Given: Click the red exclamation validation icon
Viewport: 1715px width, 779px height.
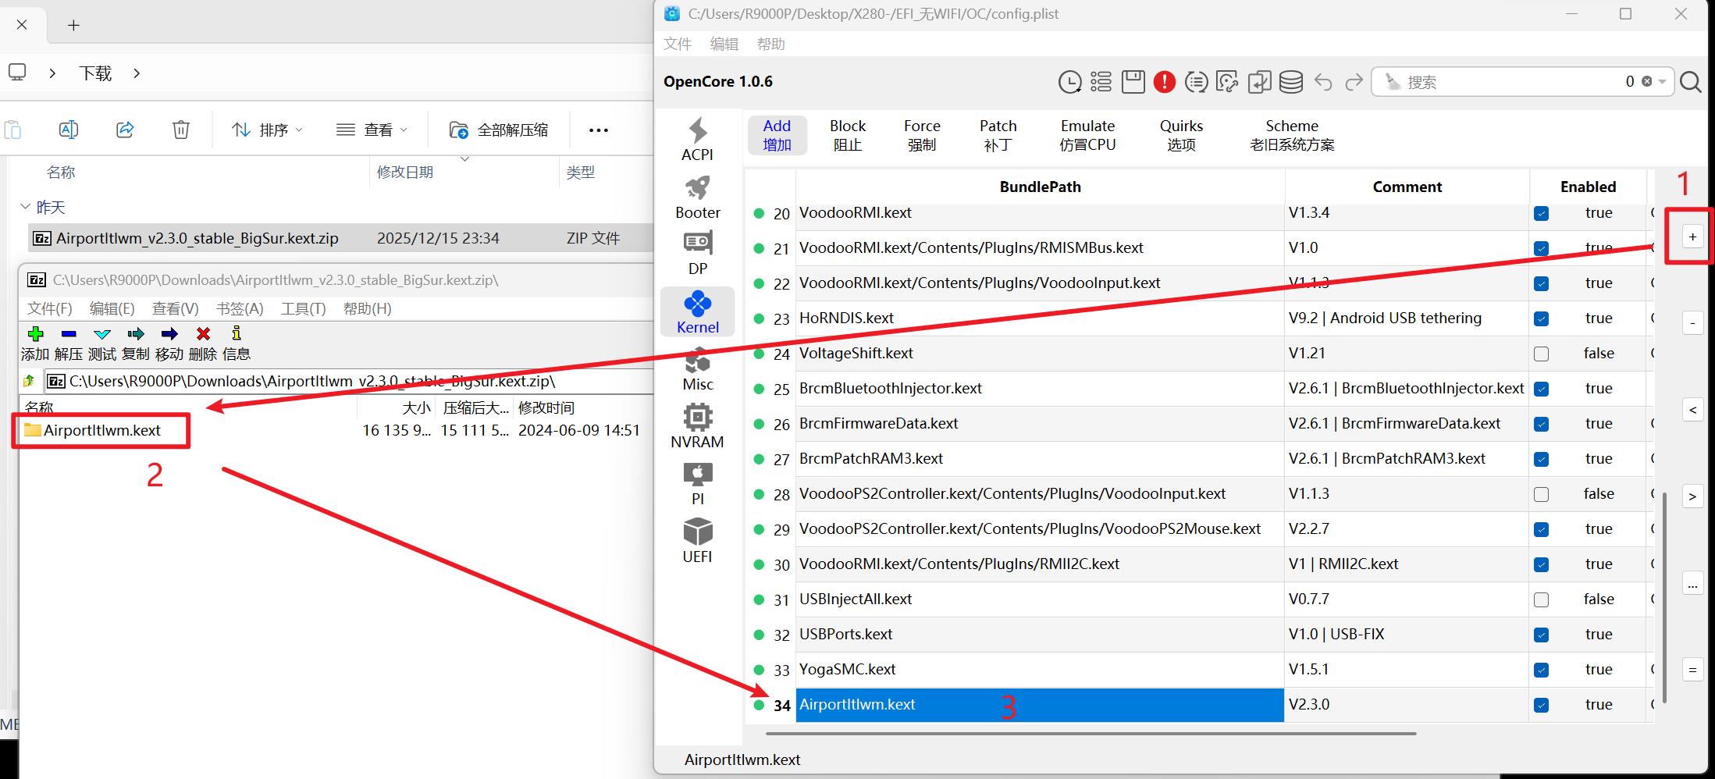Looking at the screenshot, I should click(x=1164, y=82).
